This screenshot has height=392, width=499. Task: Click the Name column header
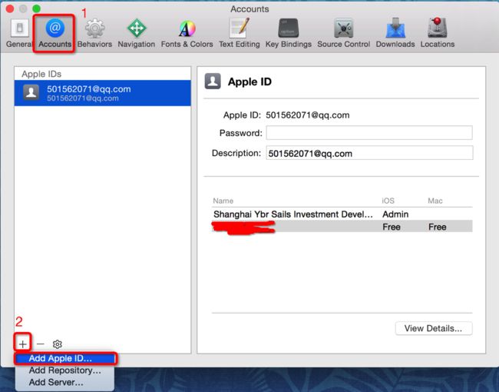click(223, 201)
